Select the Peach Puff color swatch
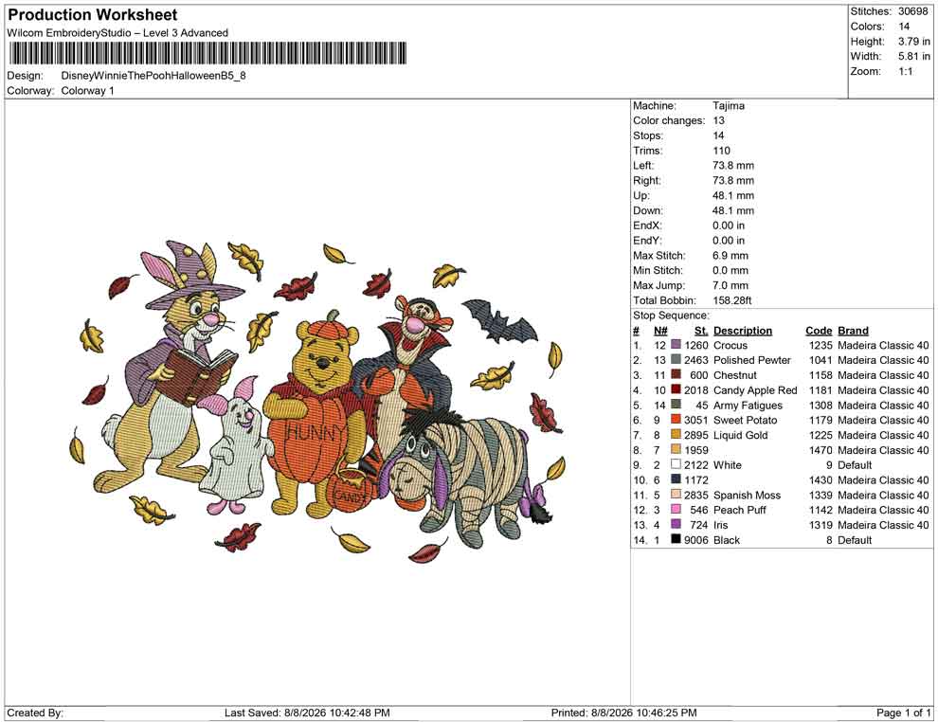This screenshot has height=722, width=938. tap(676, 509)
